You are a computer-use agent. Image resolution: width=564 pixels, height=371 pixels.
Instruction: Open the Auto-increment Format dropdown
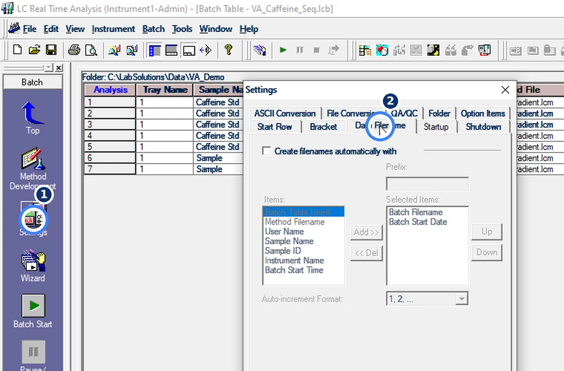pos(462,299)
